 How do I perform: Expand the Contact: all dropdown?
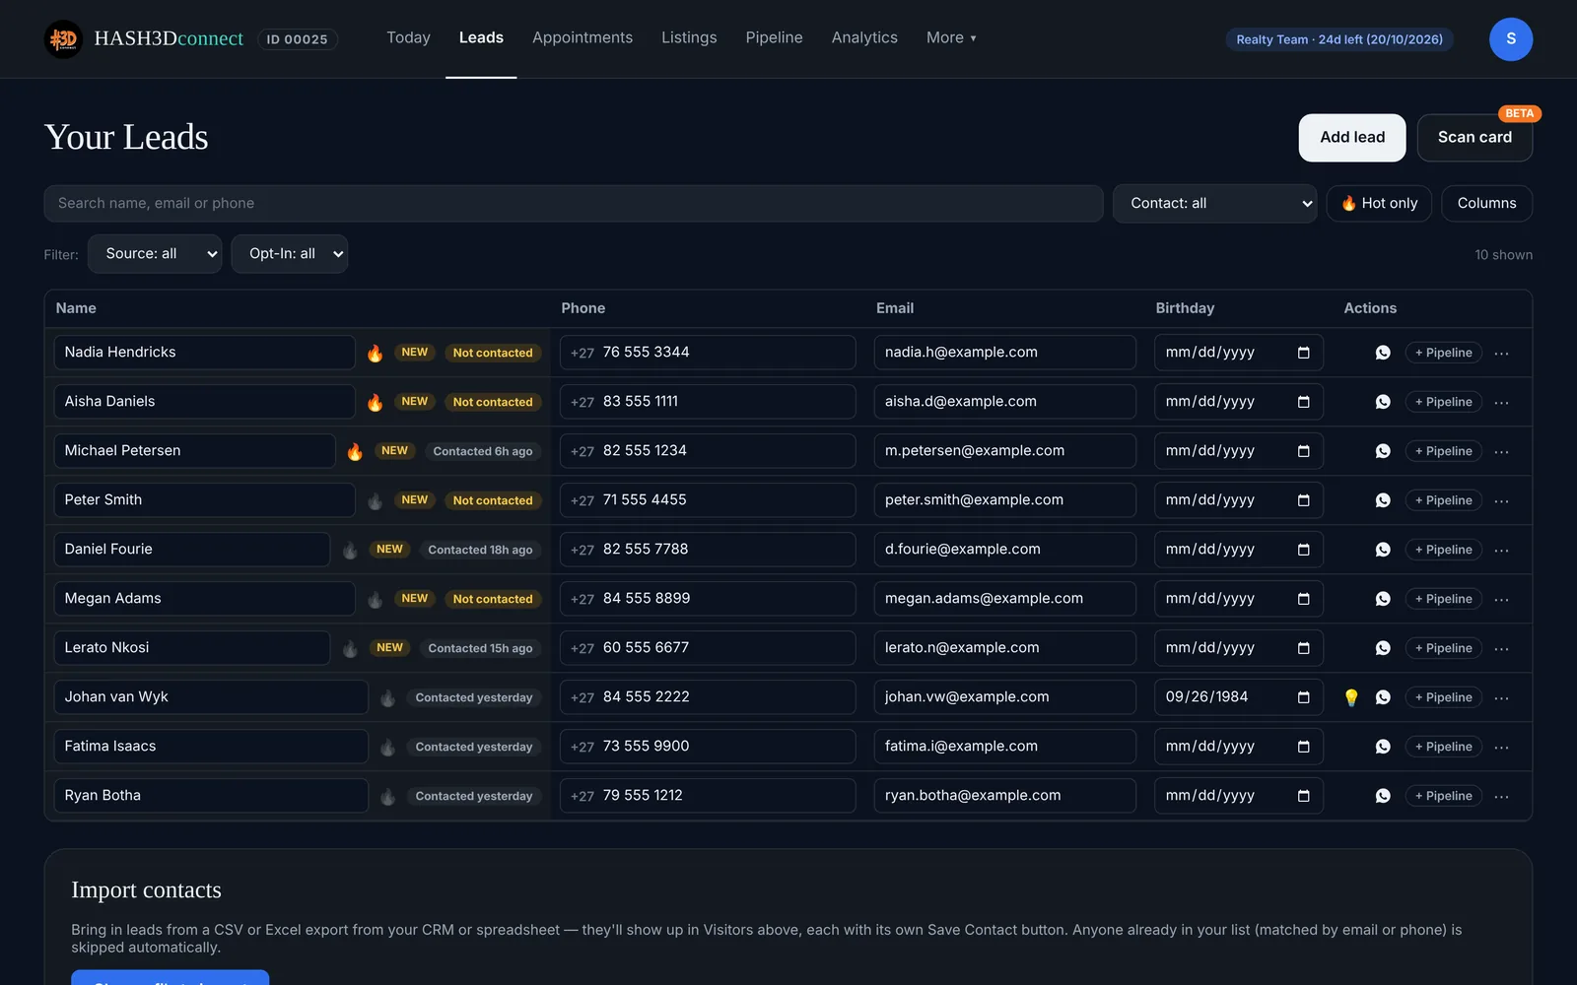coord(1214,203)
